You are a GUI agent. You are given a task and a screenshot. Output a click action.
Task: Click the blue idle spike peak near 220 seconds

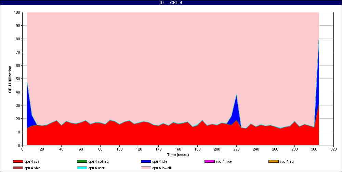click(236, 95)
